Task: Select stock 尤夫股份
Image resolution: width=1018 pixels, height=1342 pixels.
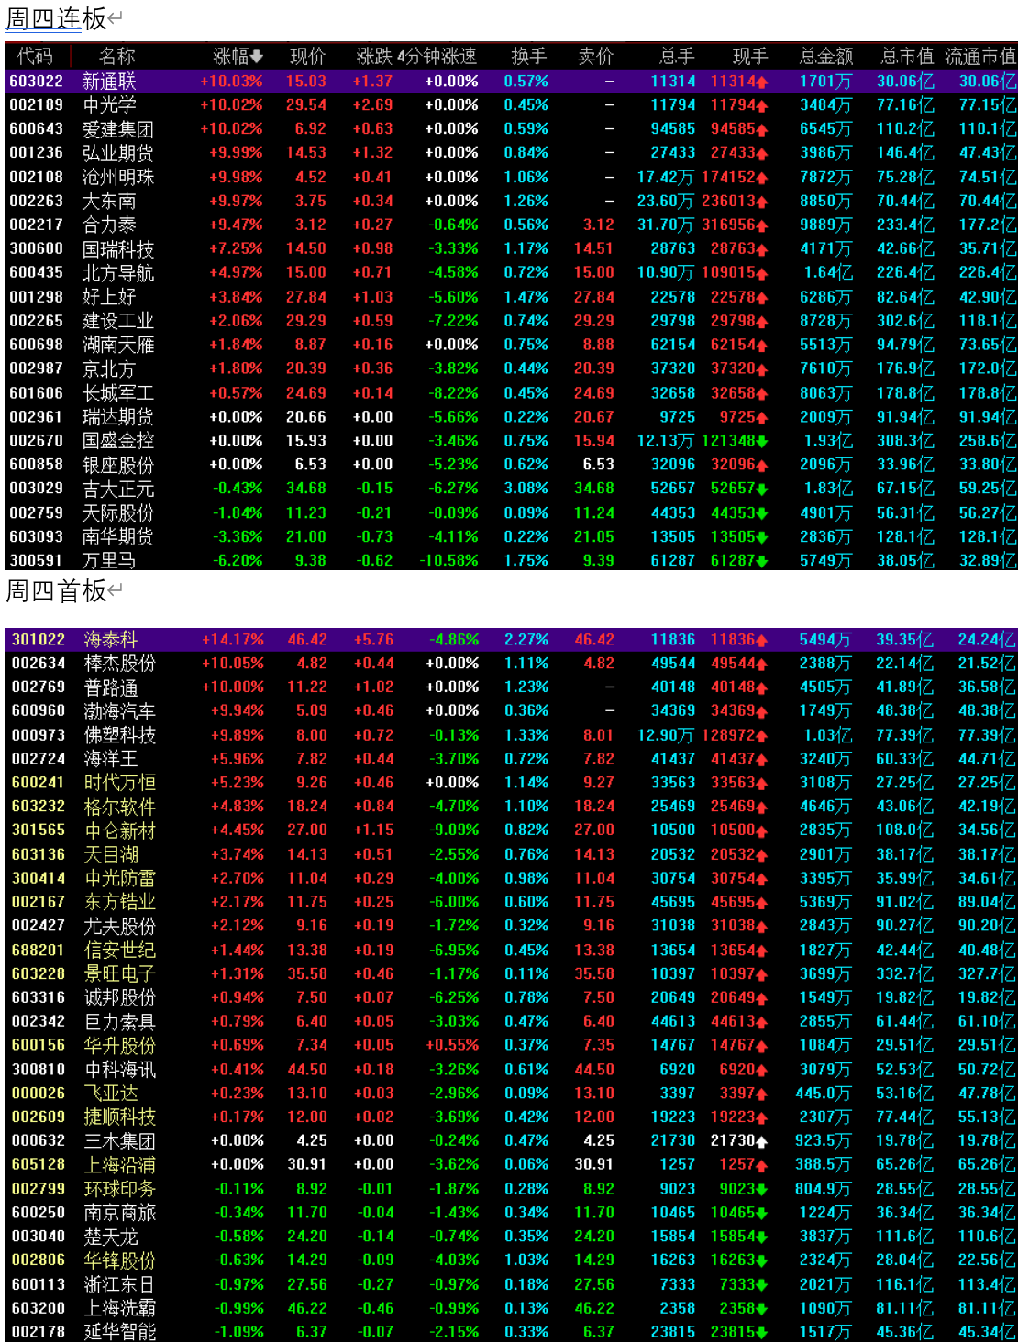Action: pyautogui.click(x=119, y=927)
